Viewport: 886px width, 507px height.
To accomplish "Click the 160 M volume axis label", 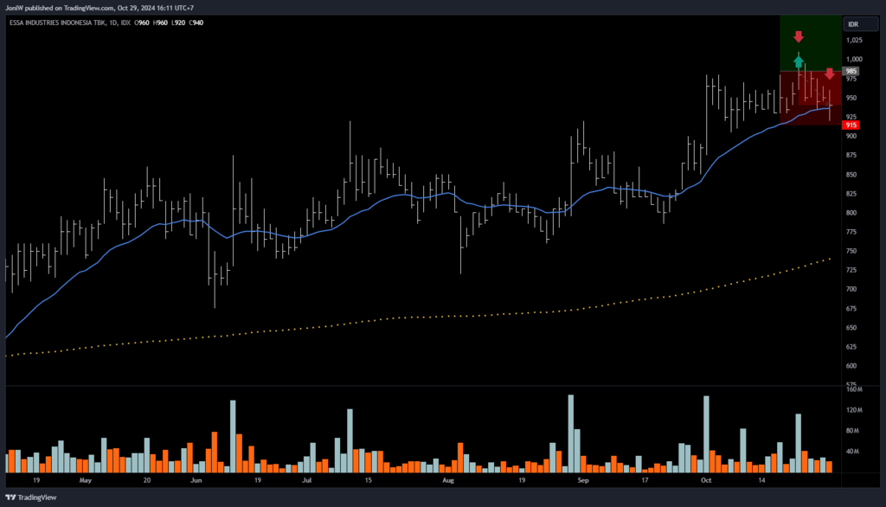I will tap(854, 388).
